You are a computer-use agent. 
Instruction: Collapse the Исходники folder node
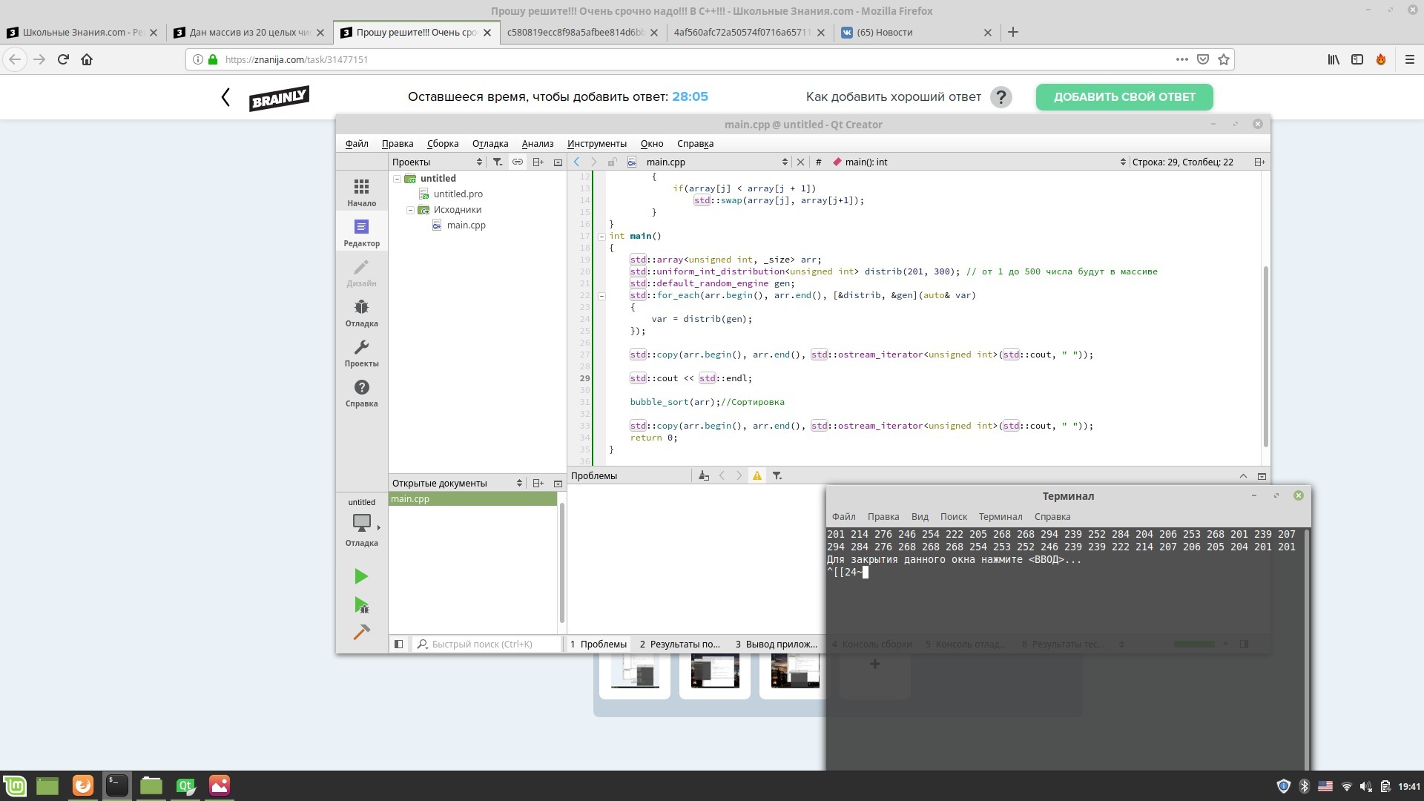(410, 210)
